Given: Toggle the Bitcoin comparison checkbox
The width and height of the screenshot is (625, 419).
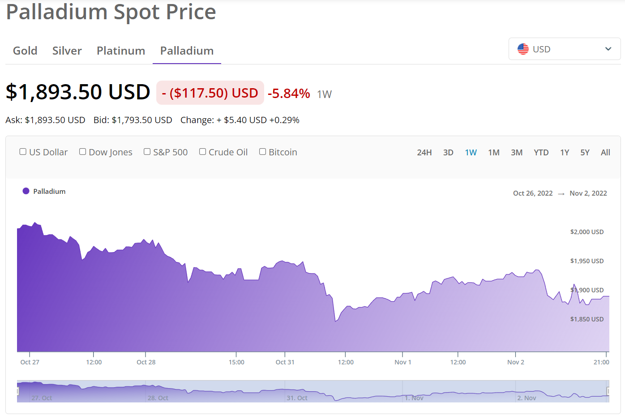Looking at the screenshot, I should pyautogui.click(x=262, y=152).
